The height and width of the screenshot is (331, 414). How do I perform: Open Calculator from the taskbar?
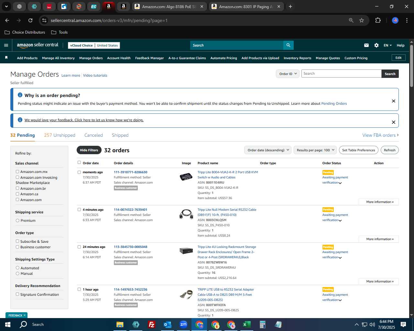262,325
